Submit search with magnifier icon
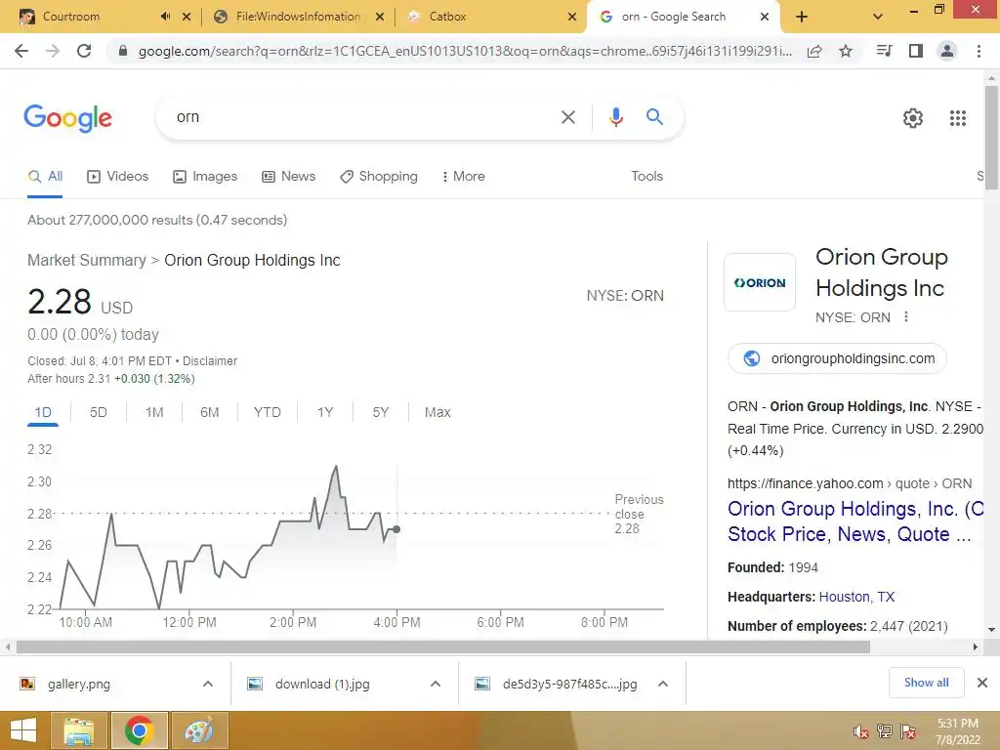This screenshot has height=750, width=1000. [654, 117]
